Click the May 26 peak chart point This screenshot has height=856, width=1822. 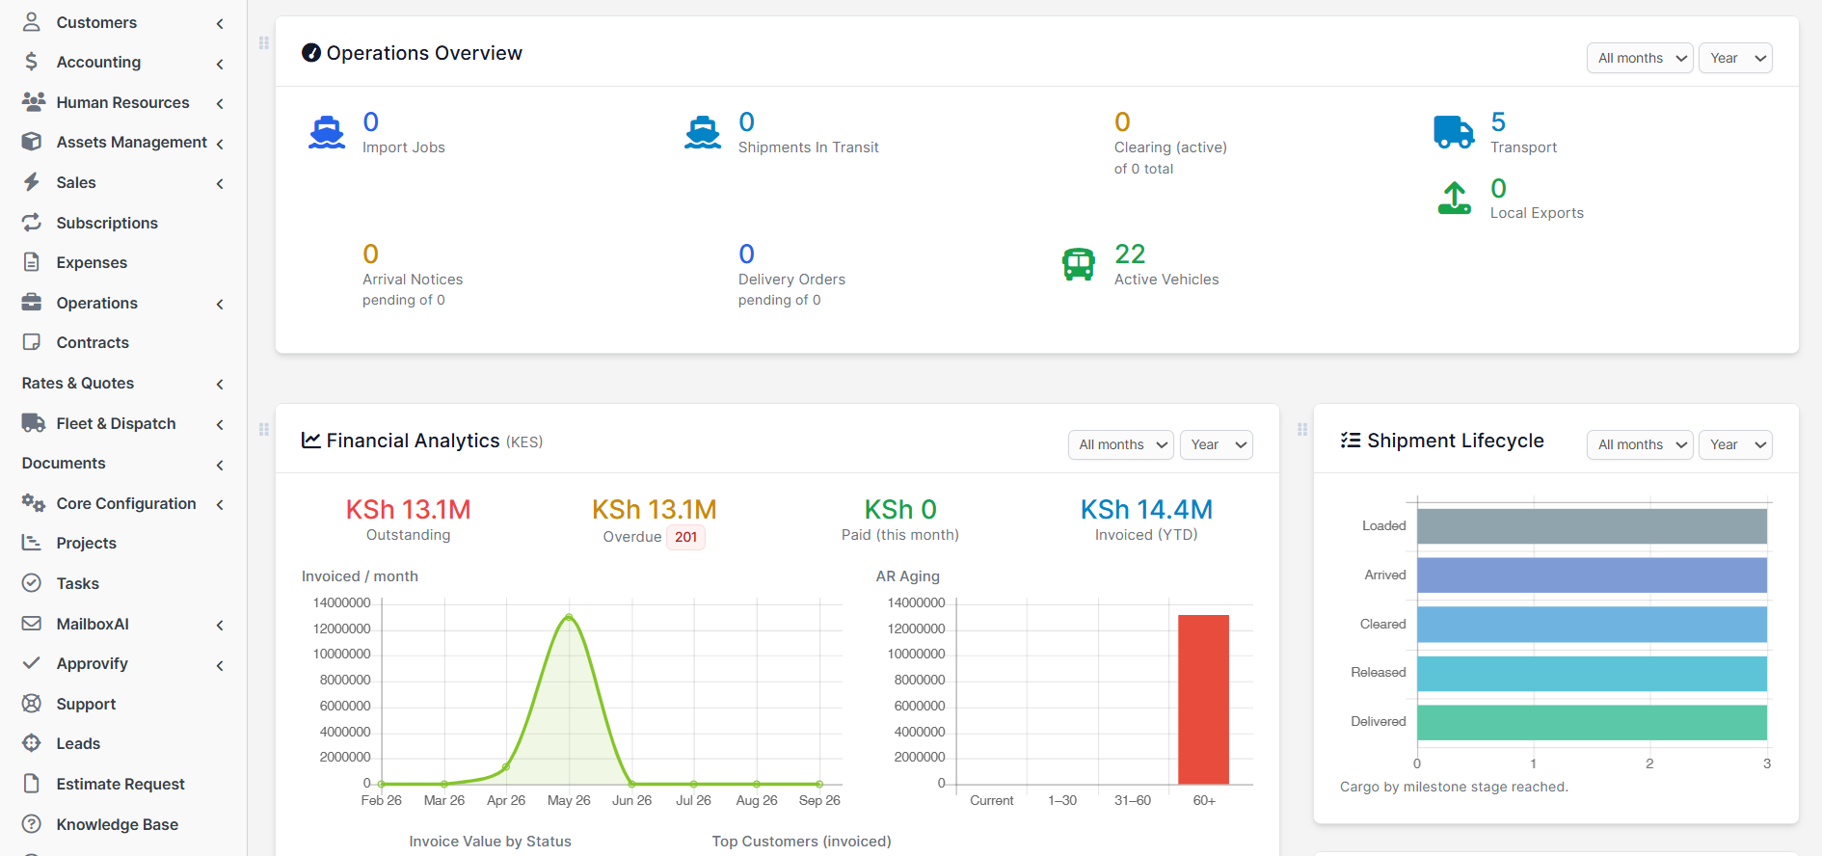tap(569, 617)
